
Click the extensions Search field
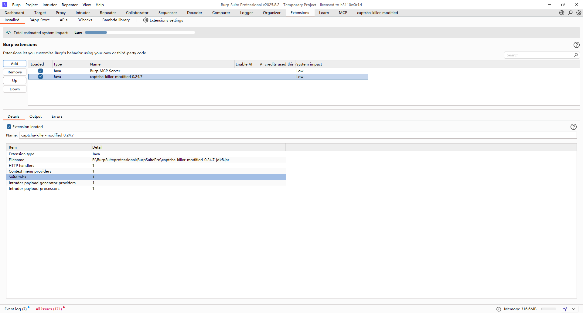(x=539, y=55)
